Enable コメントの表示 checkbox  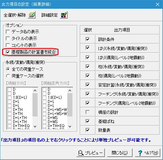[x=8, y=45]
